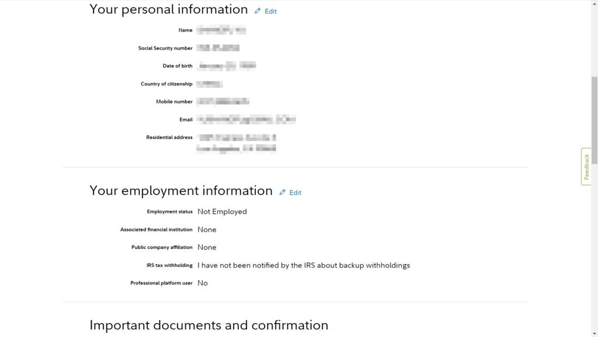Click pencil icon beside employment information heading
598x337 pixels.
283,192
